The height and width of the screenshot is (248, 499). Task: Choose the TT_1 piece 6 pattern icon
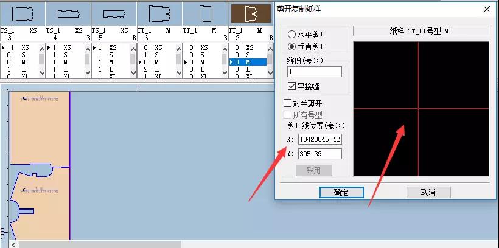coord(159,13)
